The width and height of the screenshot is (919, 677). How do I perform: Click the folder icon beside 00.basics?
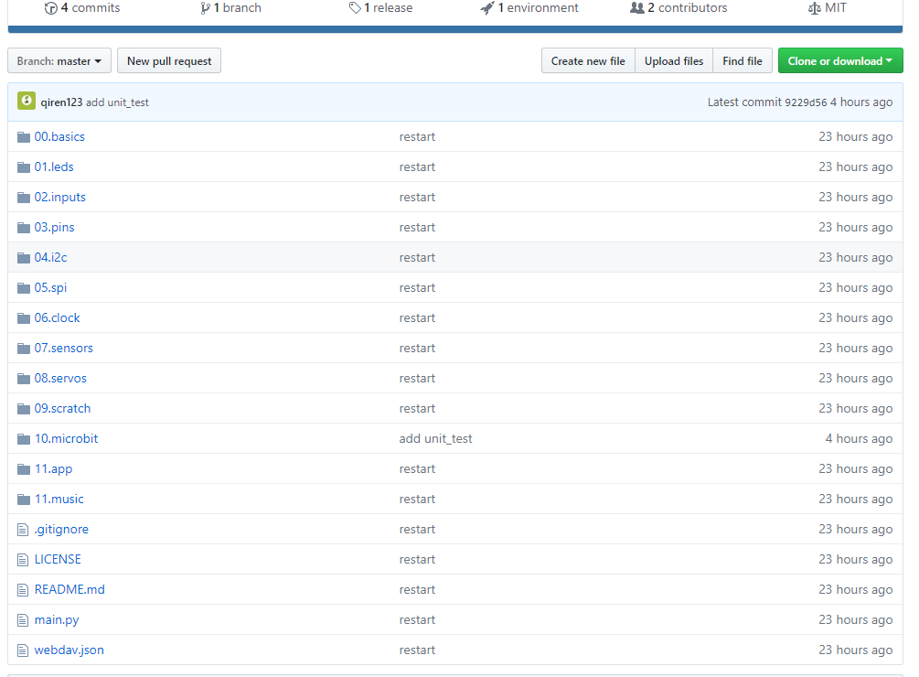pyautogui.click(x=24, y=137)
